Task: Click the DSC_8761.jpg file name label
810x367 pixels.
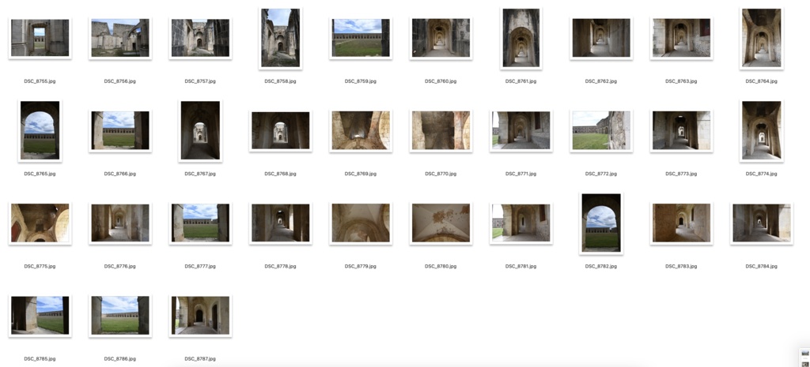Action: tap(520, 81)
